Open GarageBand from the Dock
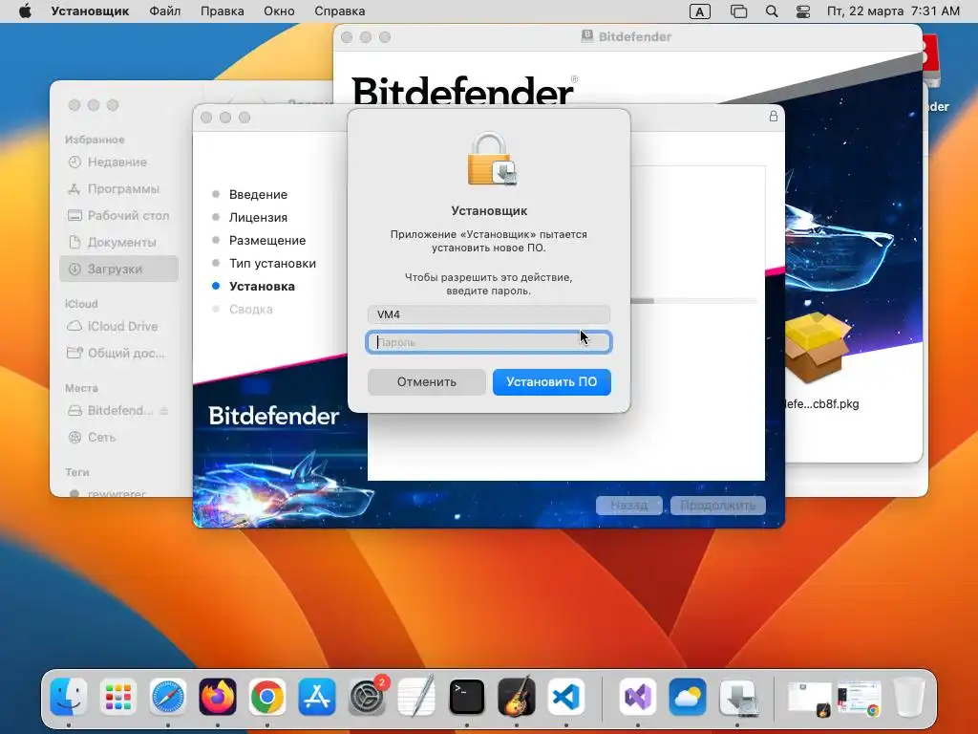This screenshot has width=978, height=734. [517, 697]
